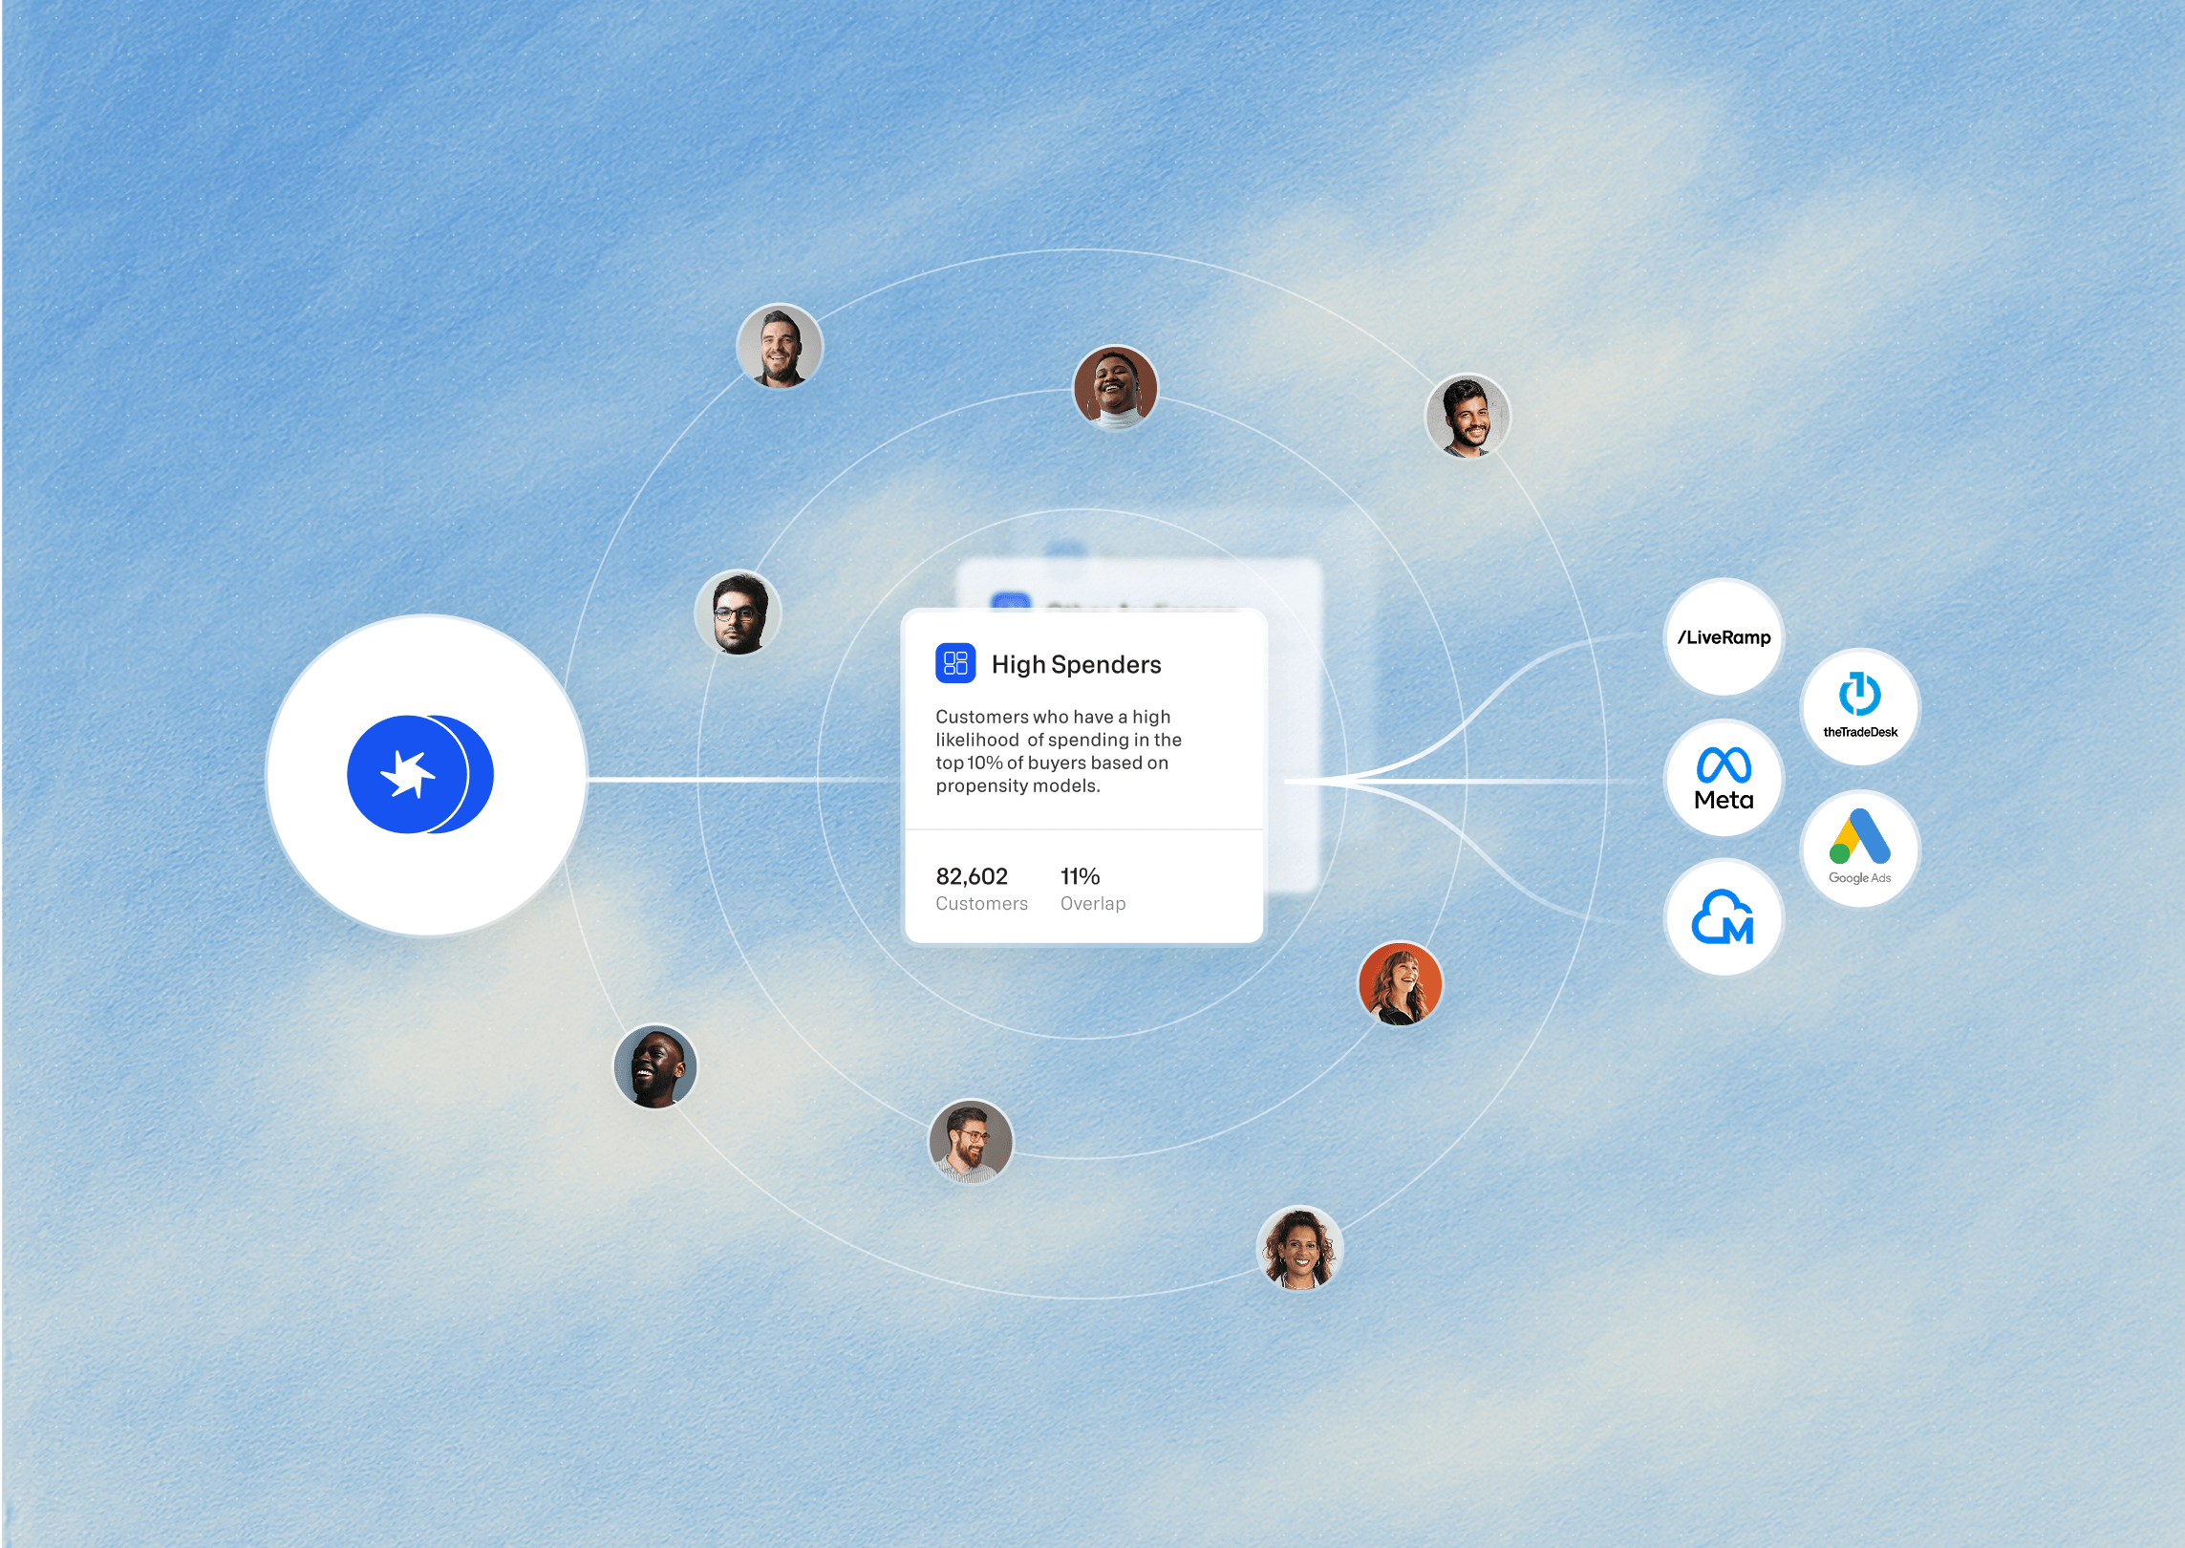Viewport: 2185px width, 1548px height.
Task: Select avatar of smiling woman with curly hair, bottom
Action: pos(1299,1247)
